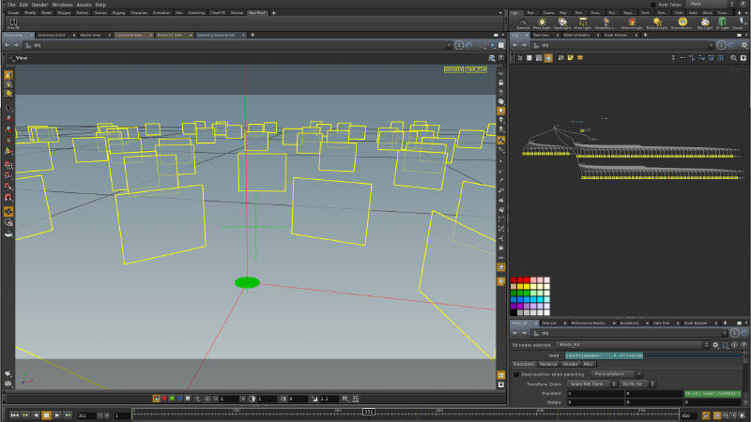The width and height of the screenshot is (751, 422).
Task: Click the Camera shelf tool
Action: click(x=523, y=23)
